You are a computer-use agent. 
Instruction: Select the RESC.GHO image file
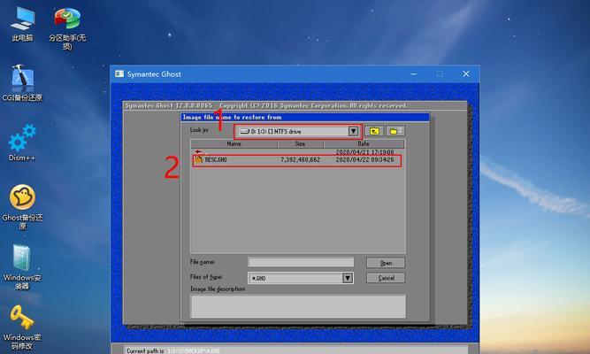217,160
